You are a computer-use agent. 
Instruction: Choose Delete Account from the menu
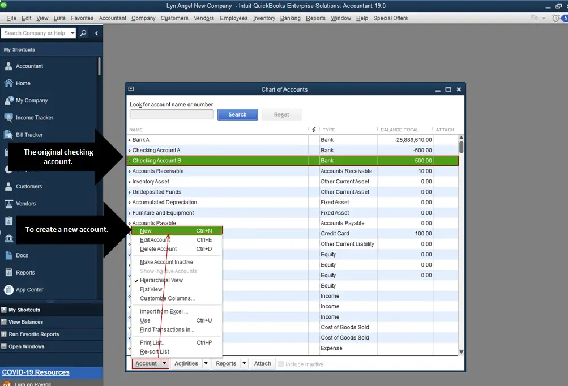click(x=177, y=249)
